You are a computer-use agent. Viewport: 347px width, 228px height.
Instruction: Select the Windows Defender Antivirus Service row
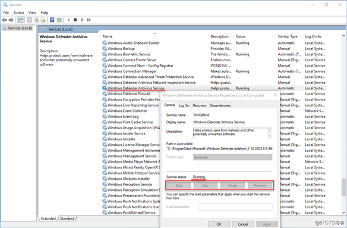pyautogui.click(x=214, y=88)
